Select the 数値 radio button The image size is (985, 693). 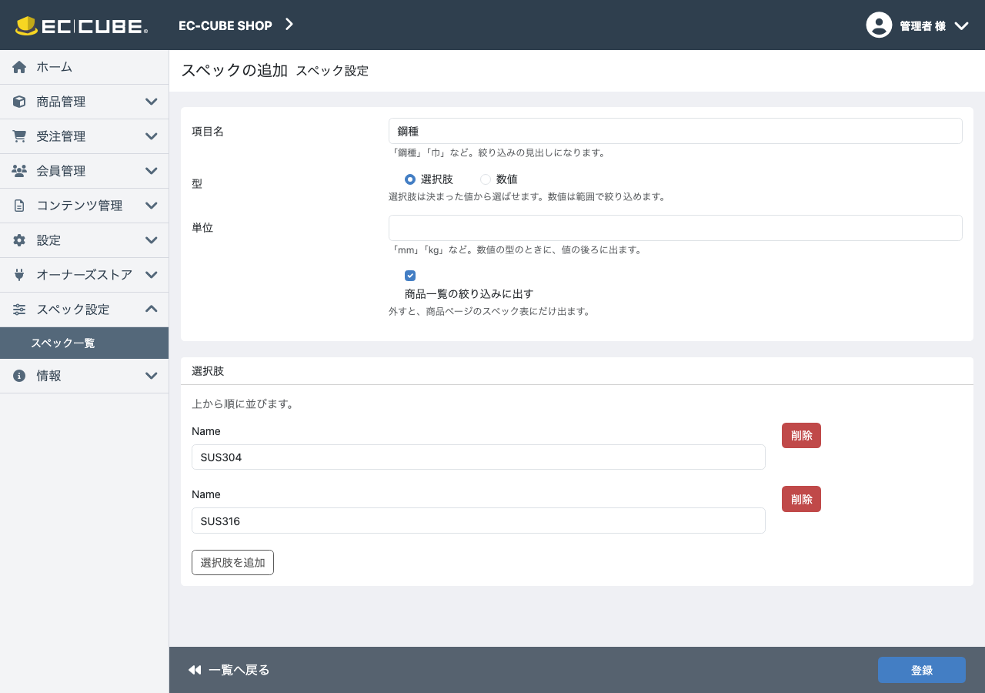[486, 179]
